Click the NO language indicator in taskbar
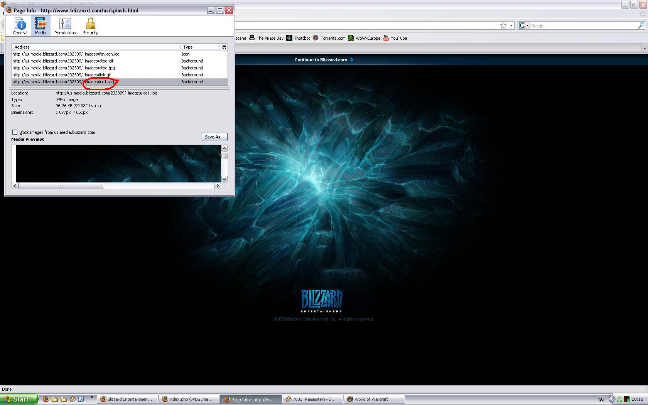648x405 pixels. [601, 399]
